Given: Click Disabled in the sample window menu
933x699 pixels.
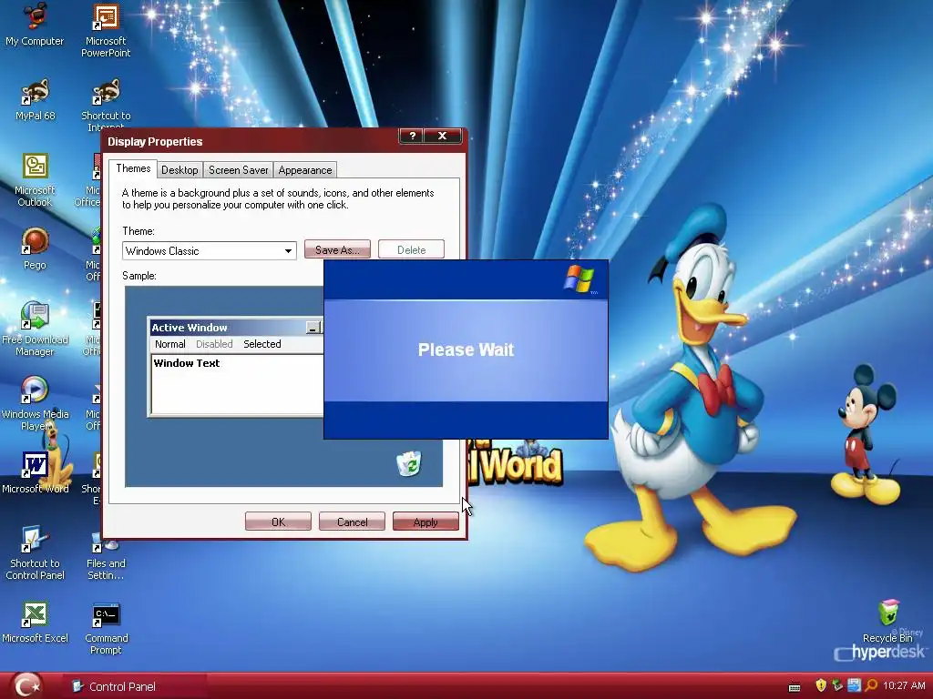Looking at the screenshot, I should coord(214,344).
